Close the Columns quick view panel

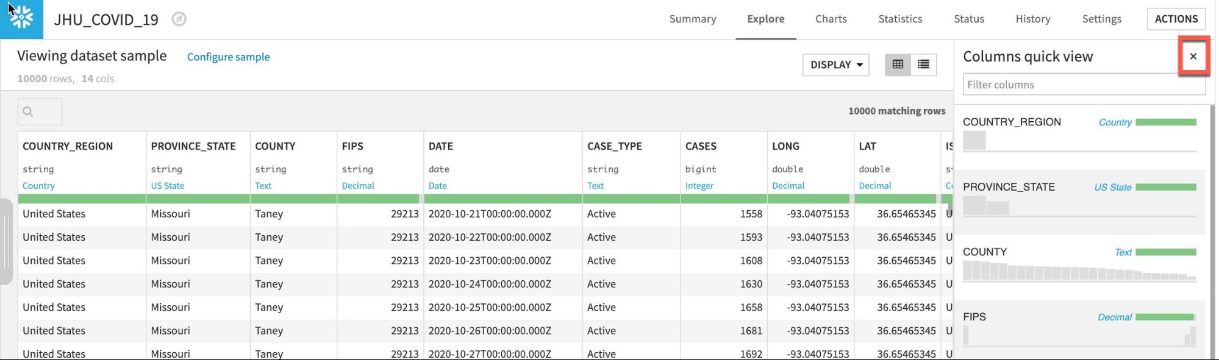pos(1193,57)
